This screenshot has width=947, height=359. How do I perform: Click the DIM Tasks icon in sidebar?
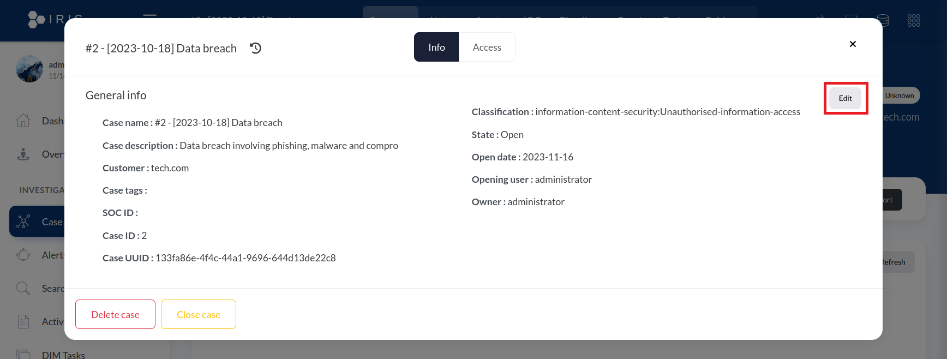(x=23, y=354)
